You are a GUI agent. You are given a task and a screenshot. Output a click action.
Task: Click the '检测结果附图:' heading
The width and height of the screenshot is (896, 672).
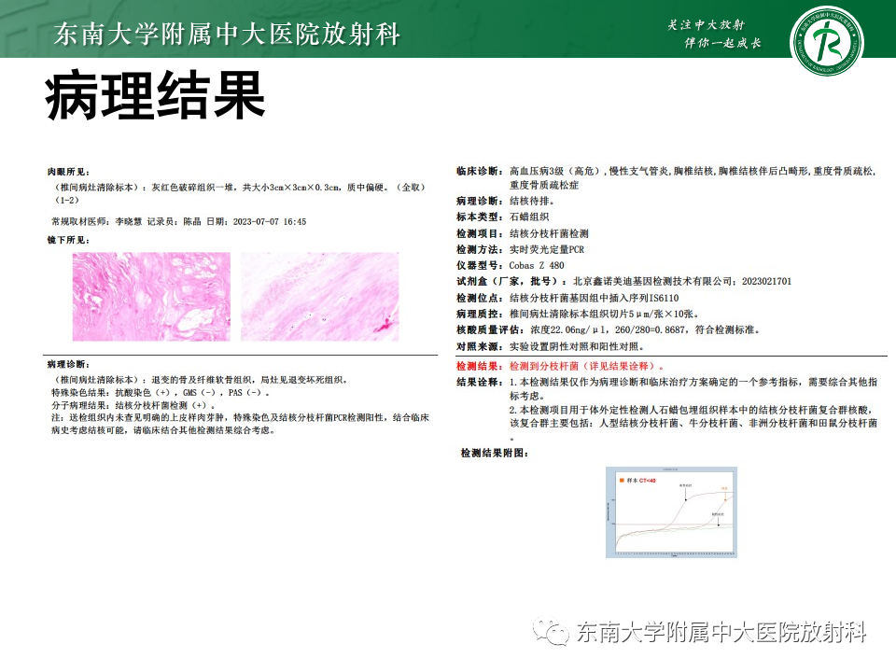pos(495,453)
